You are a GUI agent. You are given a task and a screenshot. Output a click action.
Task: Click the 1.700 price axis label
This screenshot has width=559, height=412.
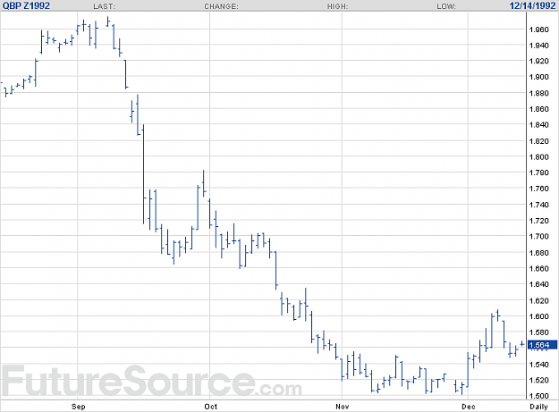pos(539,237)
